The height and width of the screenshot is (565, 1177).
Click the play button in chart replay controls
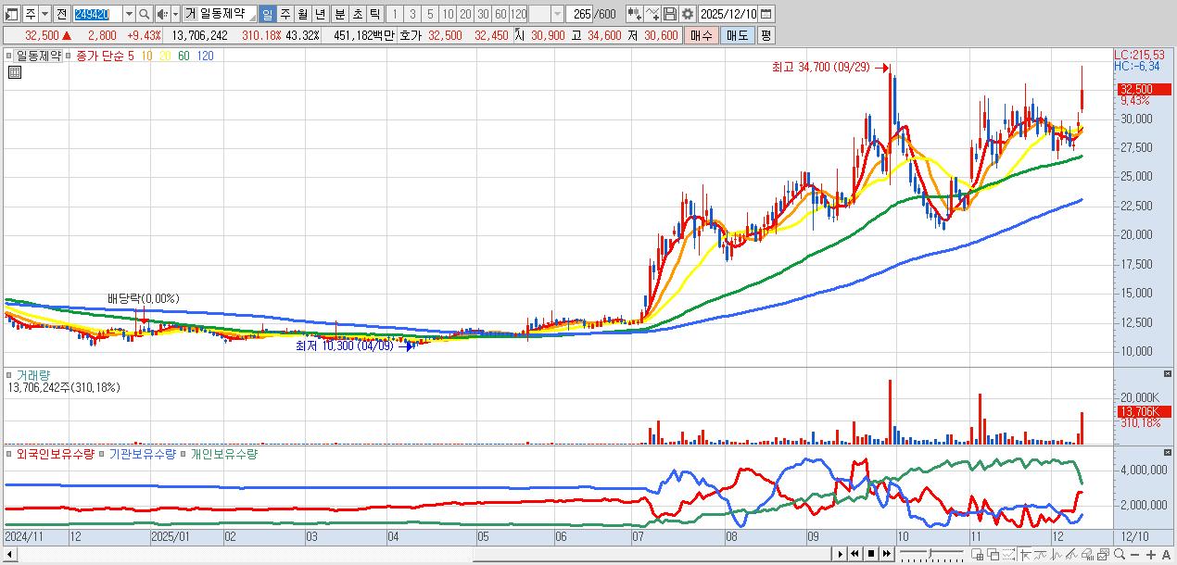(840, 554)
